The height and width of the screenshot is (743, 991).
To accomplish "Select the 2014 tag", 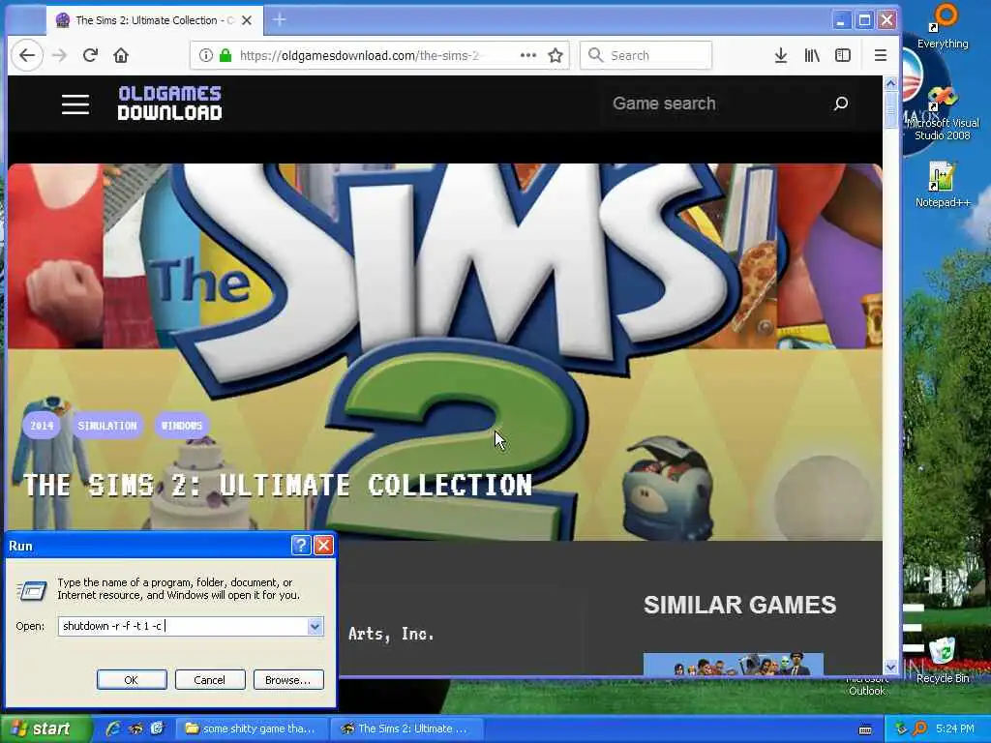I will 42,426.
